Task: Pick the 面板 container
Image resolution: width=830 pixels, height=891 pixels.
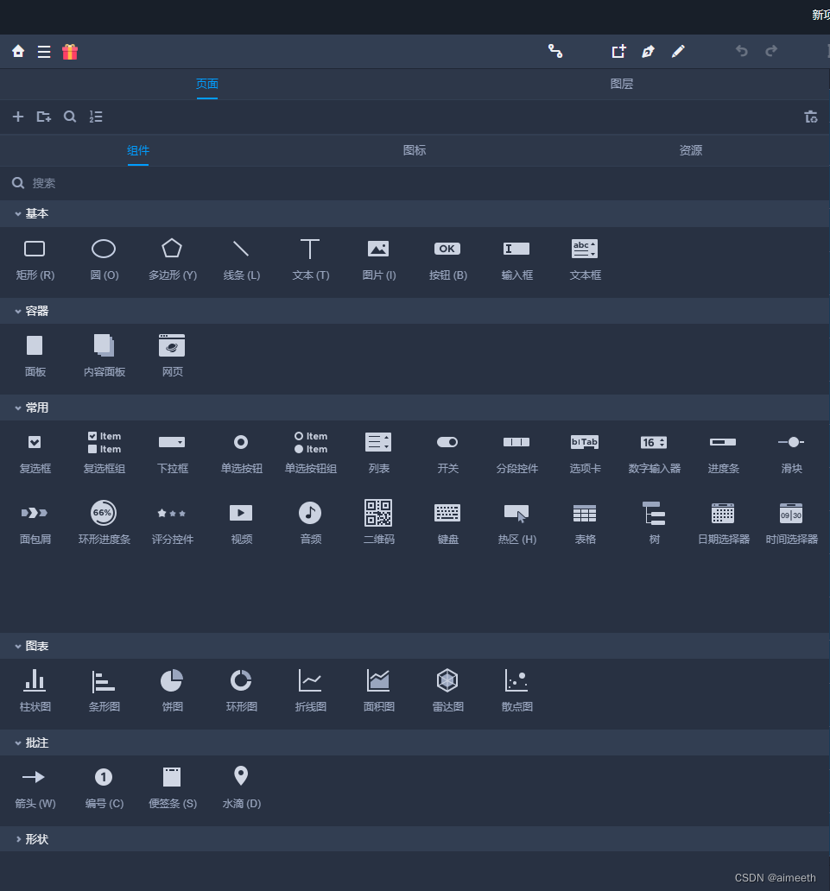Action: click(x=35, y=357)
